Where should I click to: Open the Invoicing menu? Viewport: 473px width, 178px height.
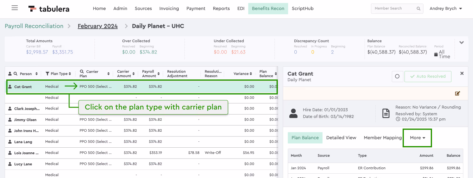[169, 8]
